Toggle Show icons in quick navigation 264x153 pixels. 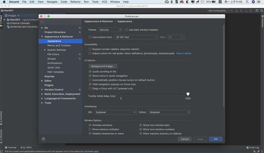point(90,76)
